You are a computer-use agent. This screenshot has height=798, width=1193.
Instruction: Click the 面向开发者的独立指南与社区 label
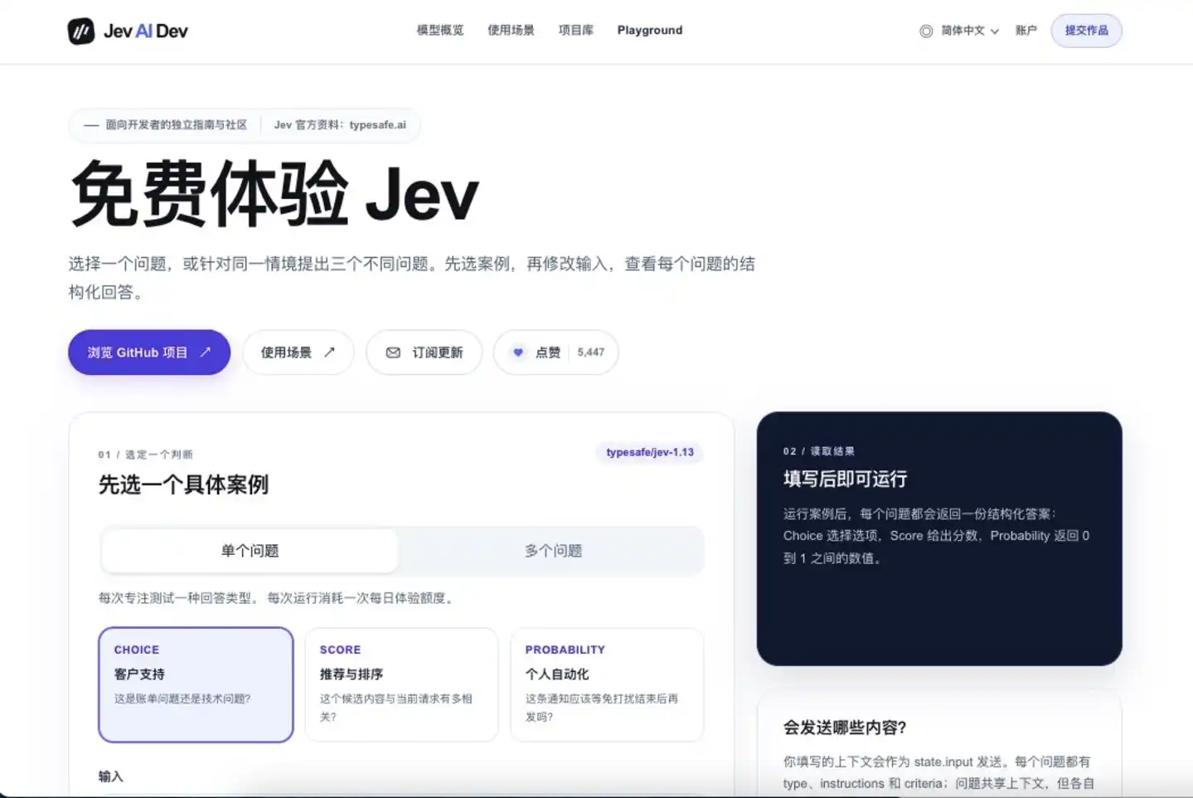[176, 125]
